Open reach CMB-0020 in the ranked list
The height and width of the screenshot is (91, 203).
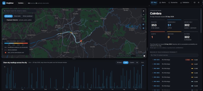[174, 81]
